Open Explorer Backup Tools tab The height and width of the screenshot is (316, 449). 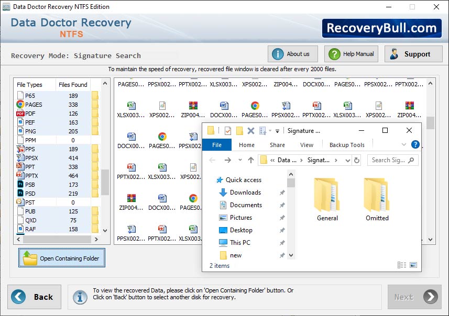(347, 145)
